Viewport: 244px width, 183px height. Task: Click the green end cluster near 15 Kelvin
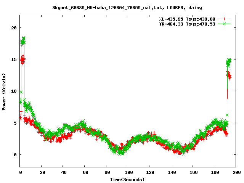pos(229,63)
